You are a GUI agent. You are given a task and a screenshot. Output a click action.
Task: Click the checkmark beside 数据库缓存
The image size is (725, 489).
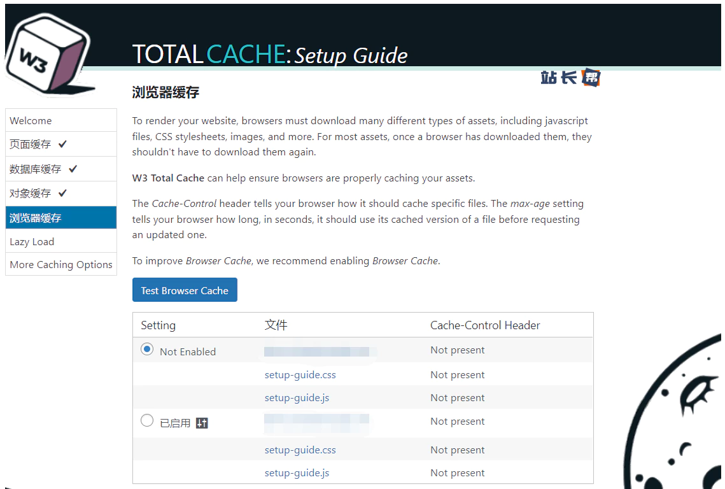pos(73,169)
